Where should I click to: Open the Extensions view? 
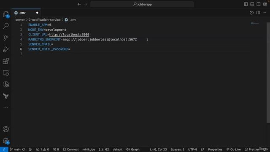[5, 61]
